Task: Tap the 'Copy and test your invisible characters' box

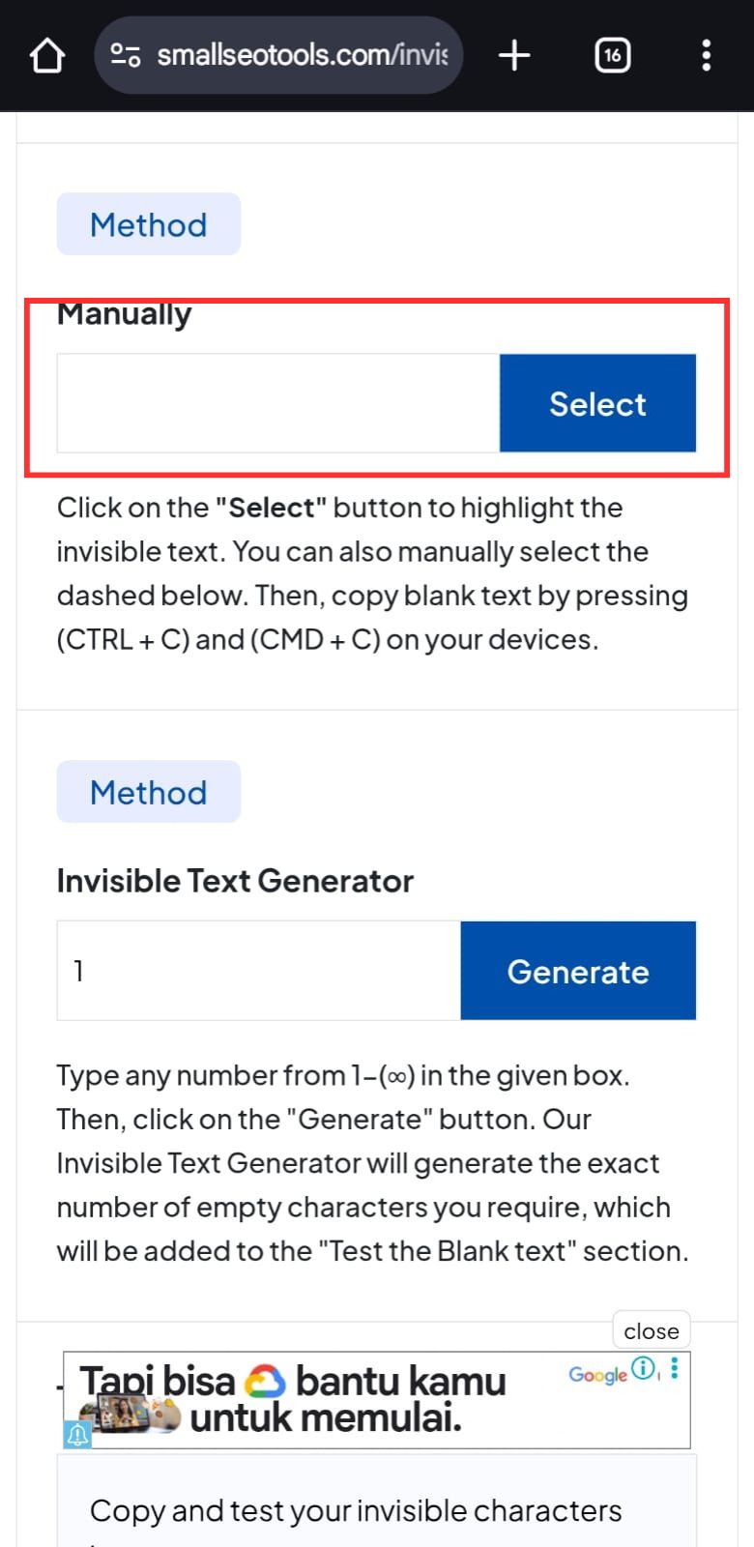Action: 356,1510
